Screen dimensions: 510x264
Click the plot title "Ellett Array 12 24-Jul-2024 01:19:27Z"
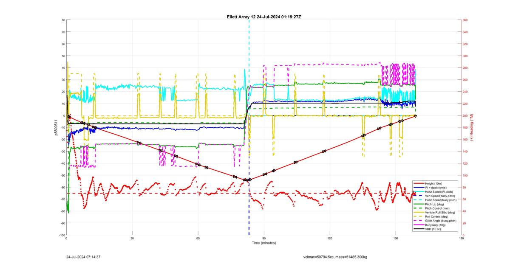coord(264,17)
